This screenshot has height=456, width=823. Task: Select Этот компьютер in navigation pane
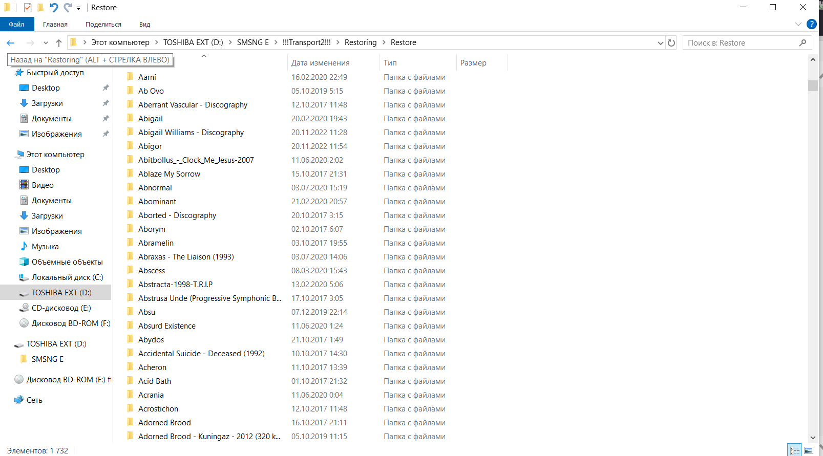[x=55, y=155]
